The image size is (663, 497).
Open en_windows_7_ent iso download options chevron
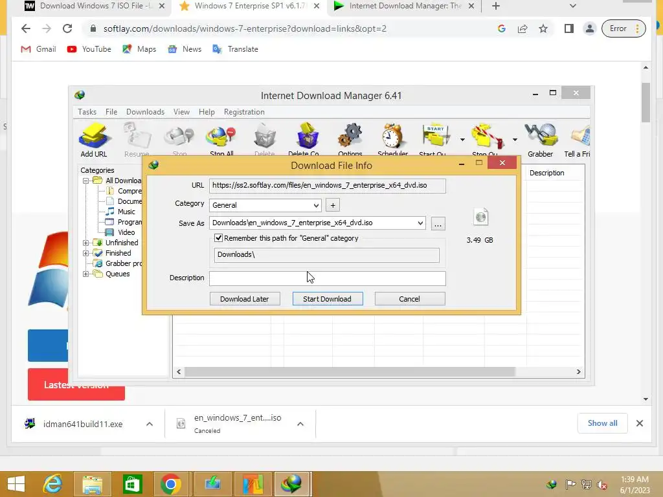click(300, 424)
